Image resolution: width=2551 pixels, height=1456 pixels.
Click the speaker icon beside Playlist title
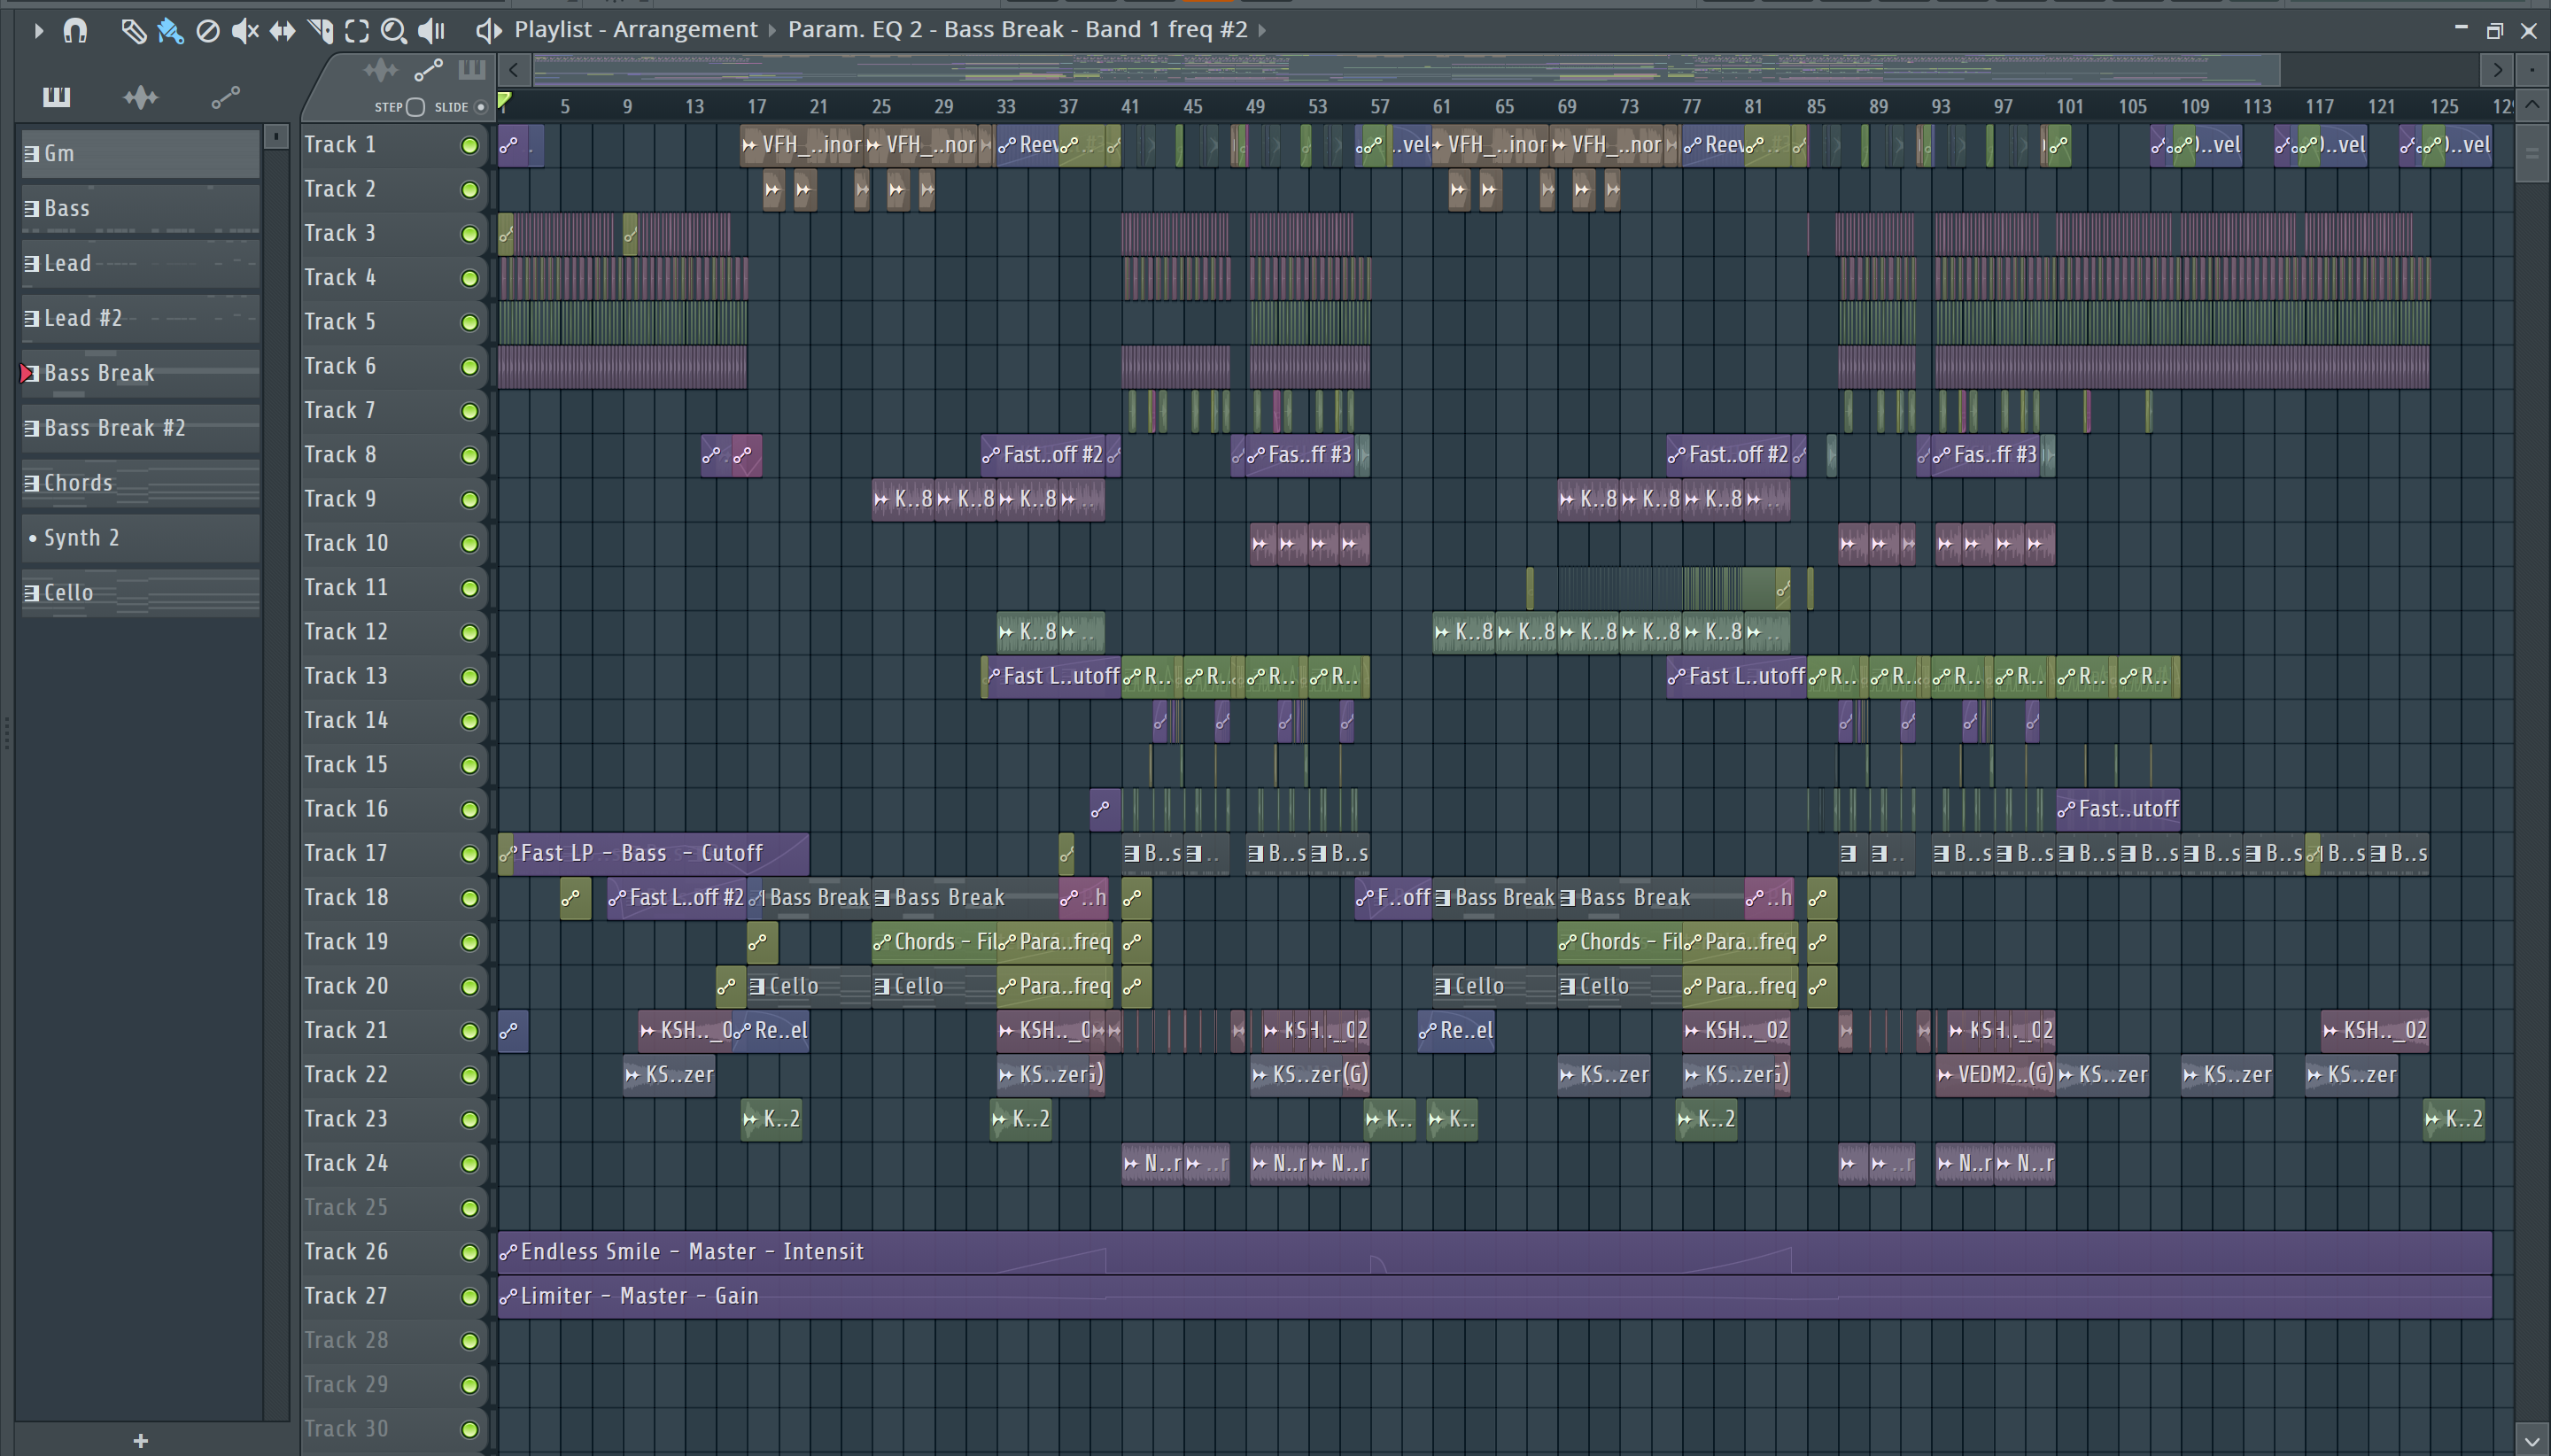488,30
